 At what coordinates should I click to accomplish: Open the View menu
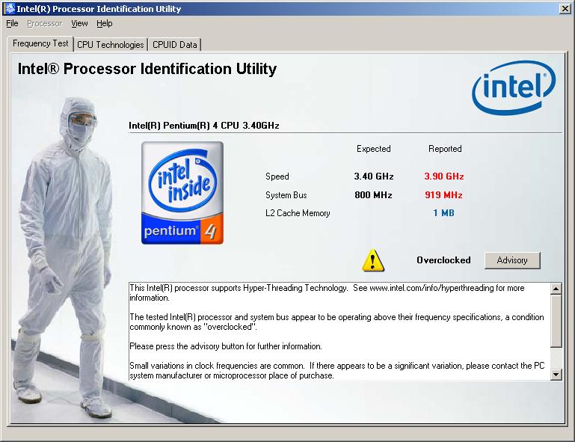tap(79, 23)
